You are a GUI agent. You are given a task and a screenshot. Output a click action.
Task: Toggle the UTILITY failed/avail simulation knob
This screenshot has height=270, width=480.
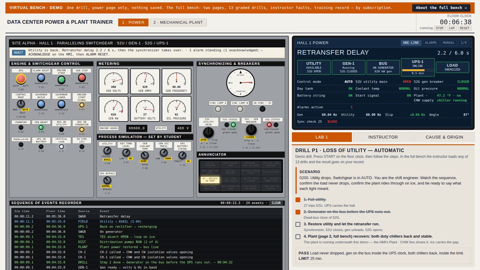107,150
